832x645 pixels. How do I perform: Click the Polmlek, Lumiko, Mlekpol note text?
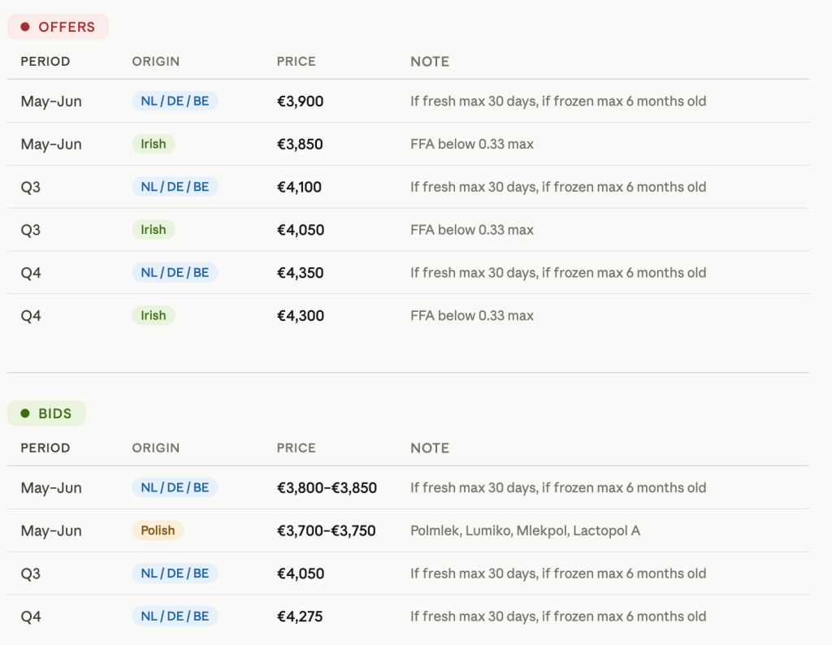526,531
